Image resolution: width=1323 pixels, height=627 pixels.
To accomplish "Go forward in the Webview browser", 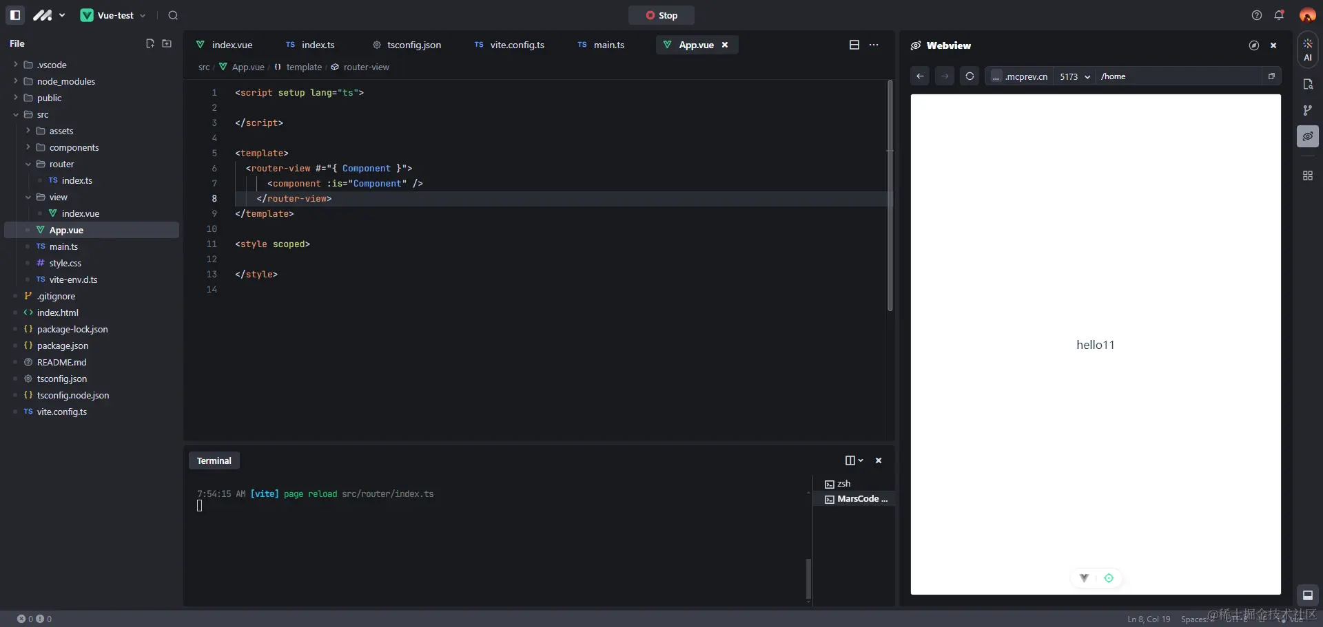I will pos(945,76).
